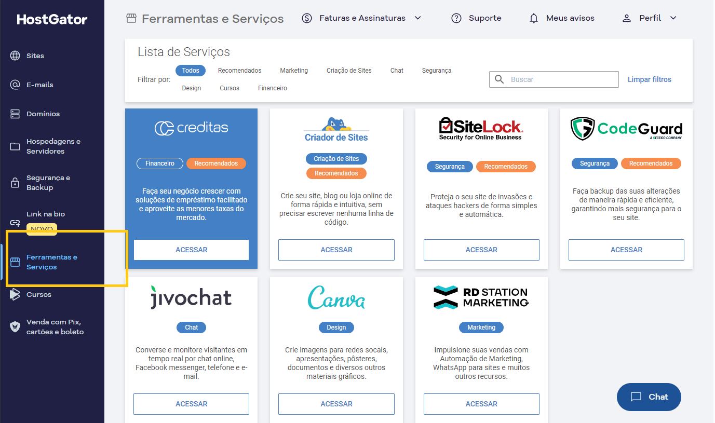Click Recomendados tag on Creditas card
The width and height of the screenshot is (715, 423).
click(216, 163)
